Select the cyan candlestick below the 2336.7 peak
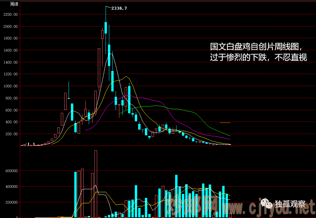 (x=106, y=28)
